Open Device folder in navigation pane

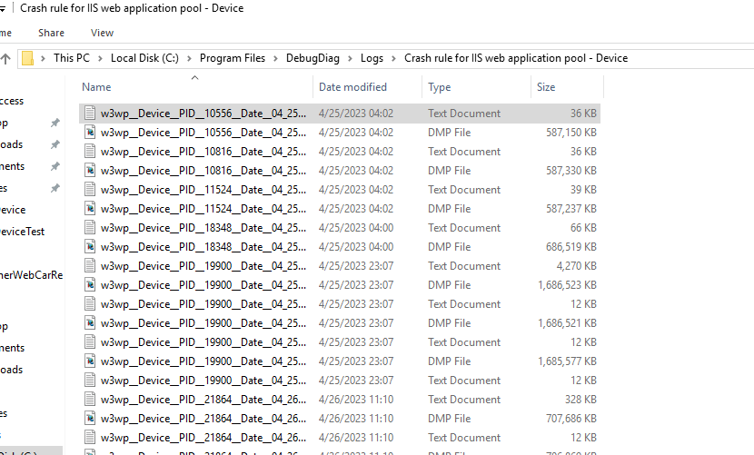(x=13, y=210)
